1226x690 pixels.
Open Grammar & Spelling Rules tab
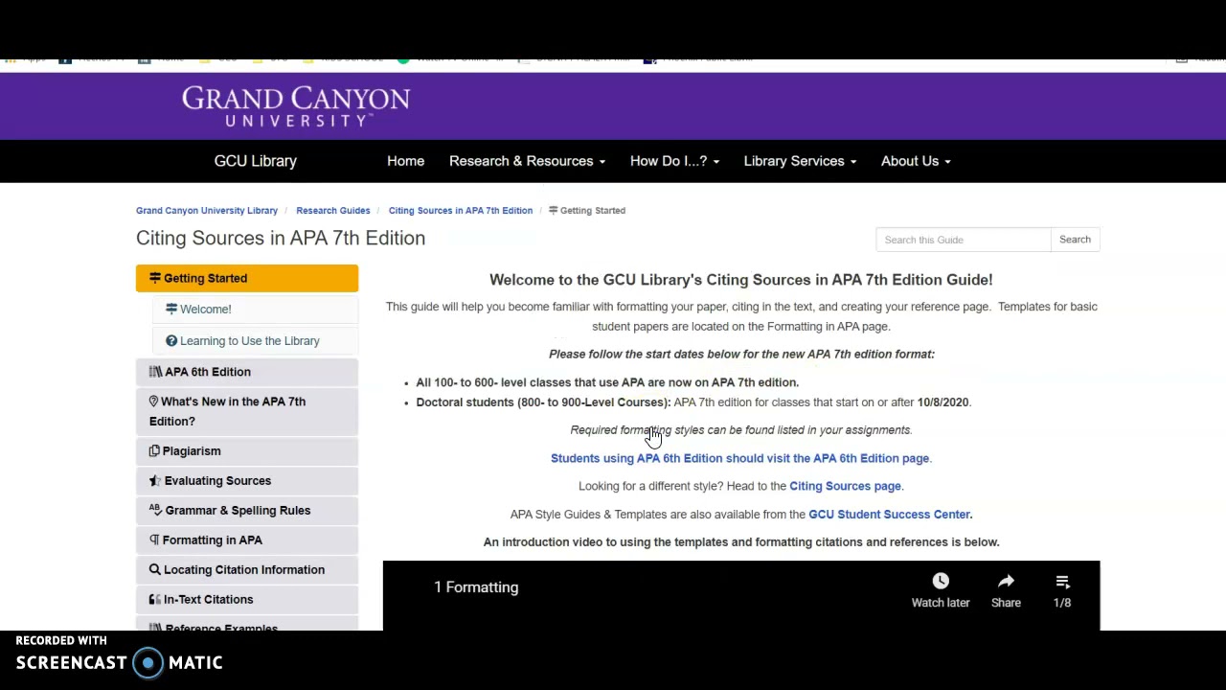(x=247, y=510)
